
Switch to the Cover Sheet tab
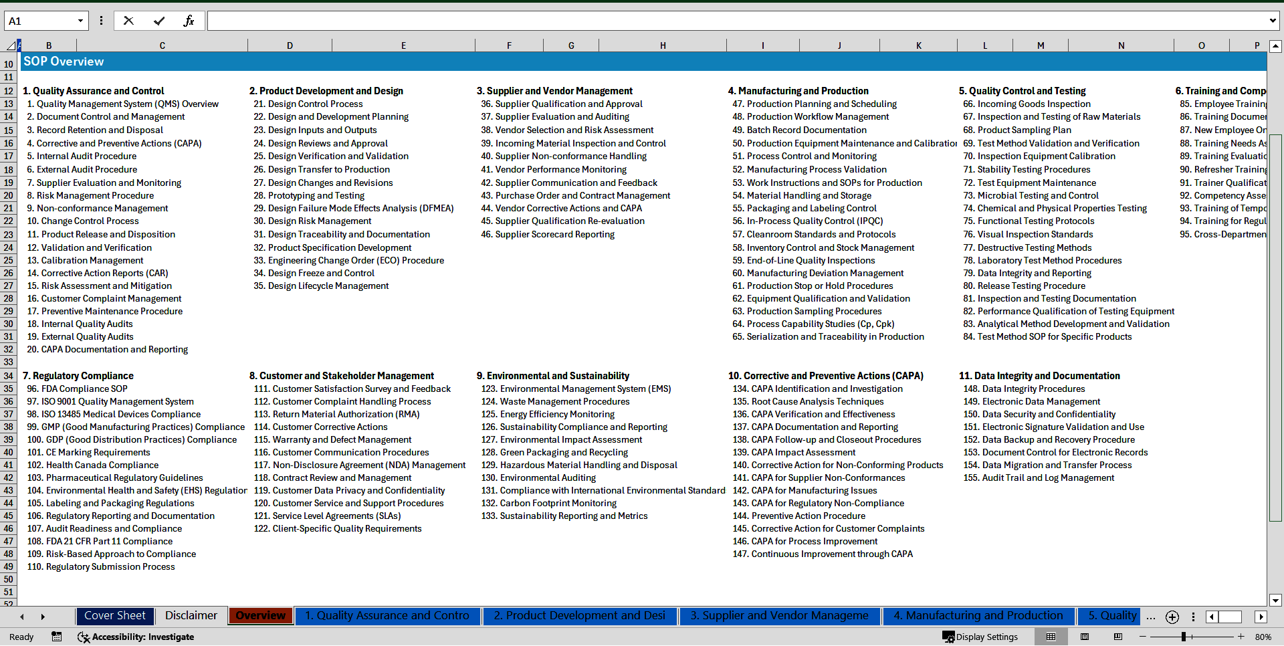115,615
